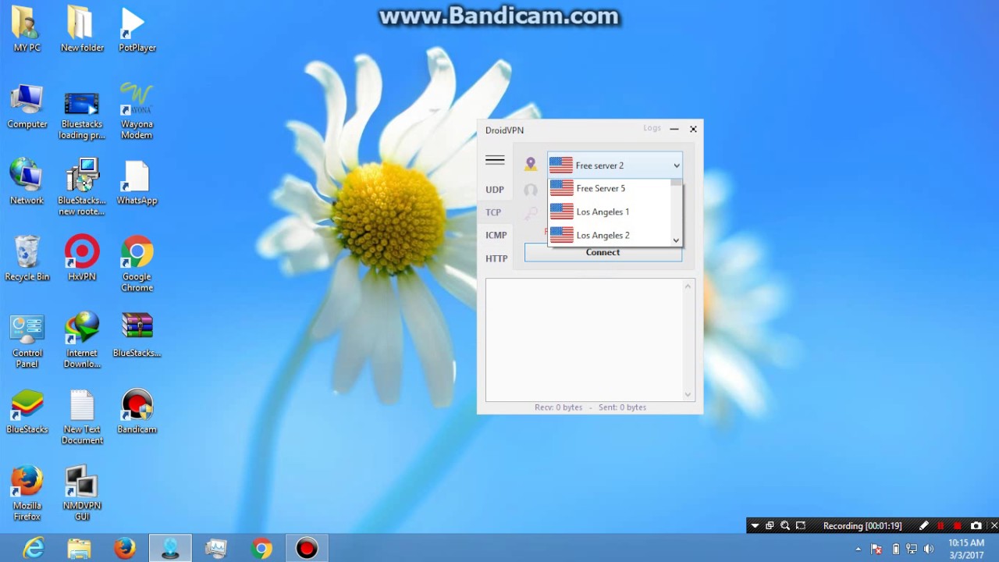Image resolution: width=999 pixels, height=562 pixels.
Task: Select the Wayona Modem desktop icon
Action: point(137,112)
